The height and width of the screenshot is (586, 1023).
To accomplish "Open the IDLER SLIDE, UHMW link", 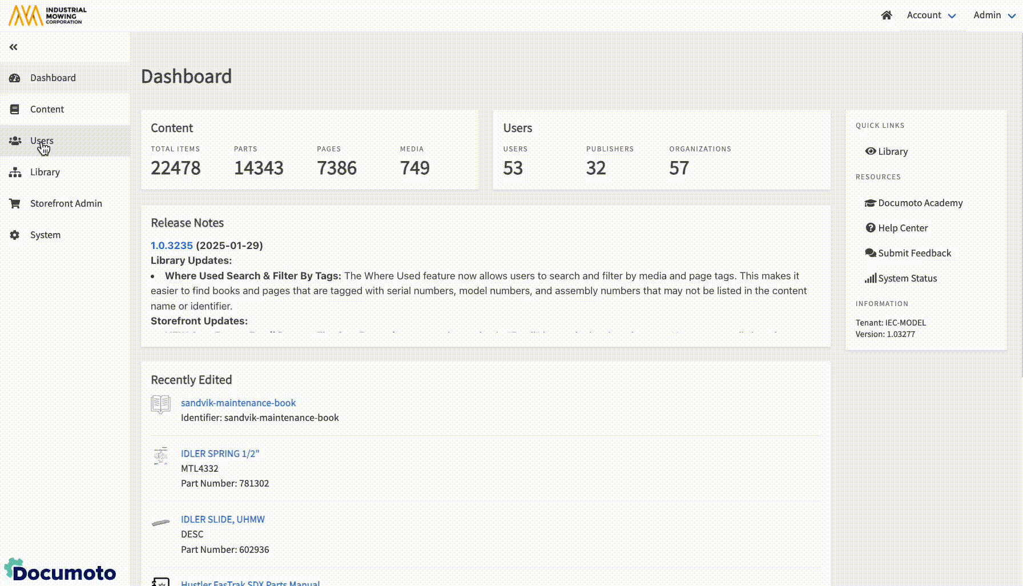I will pos(223,519).
